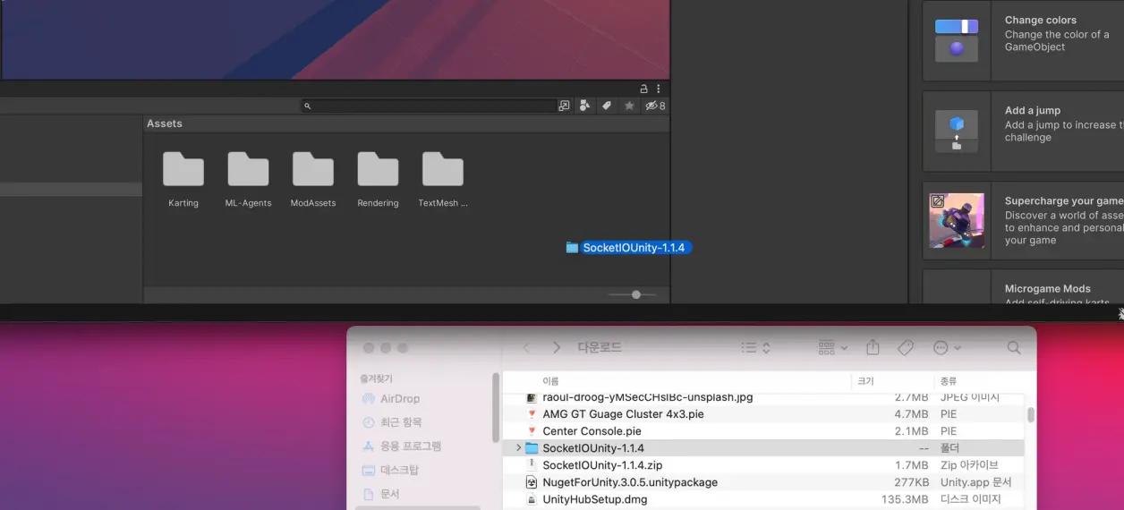The height and width of the screenshot is (510, 1124).
Task: Click the Finder file list vertical scrollbar
Action: click(1031, 414)
